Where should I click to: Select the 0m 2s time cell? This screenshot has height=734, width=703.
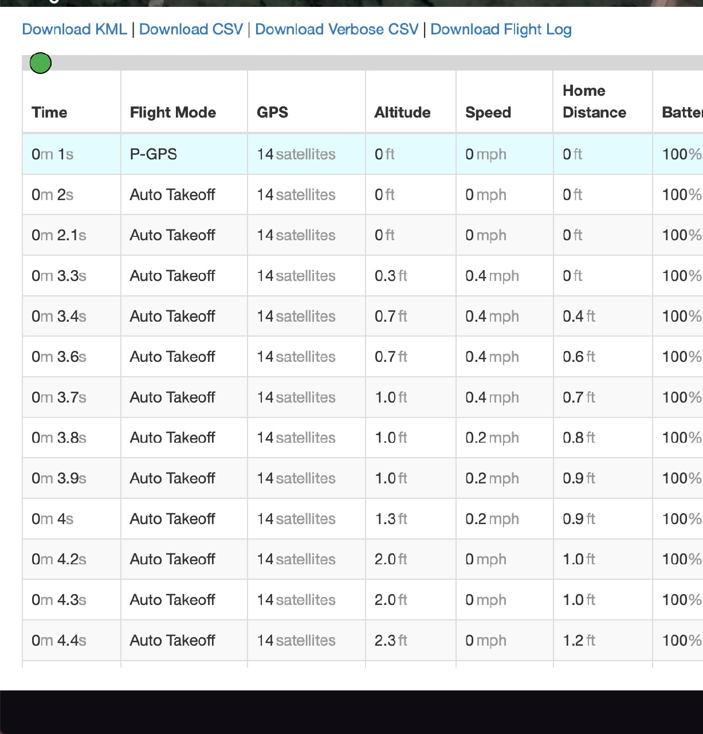click(x=72, y=195)
